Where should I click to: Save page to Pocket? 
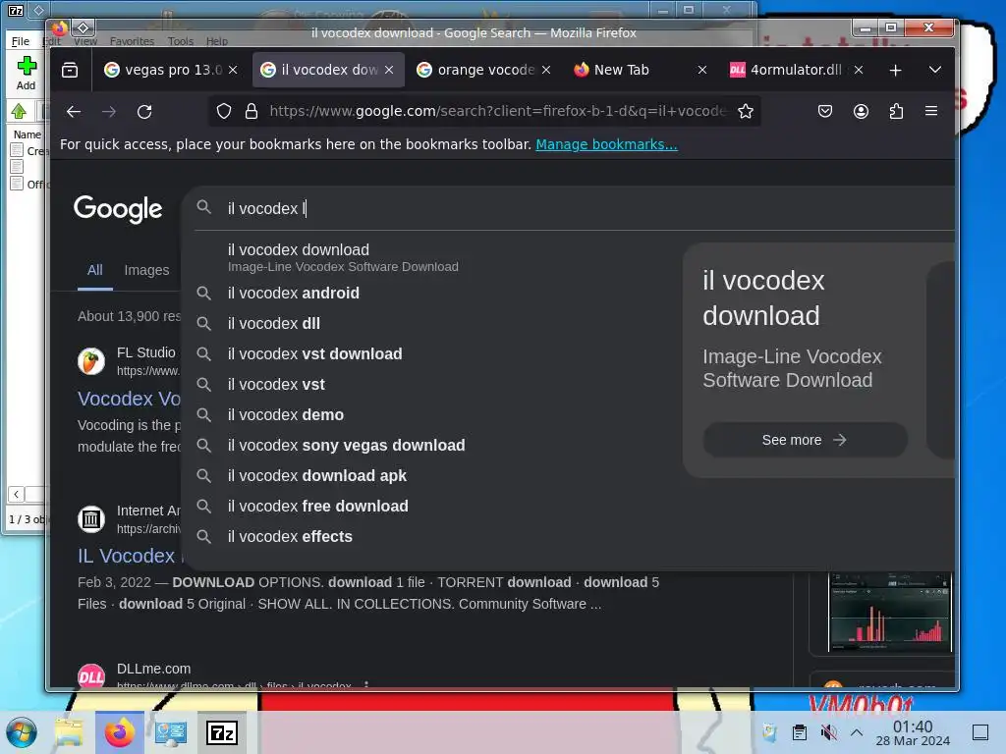(825, 112)
